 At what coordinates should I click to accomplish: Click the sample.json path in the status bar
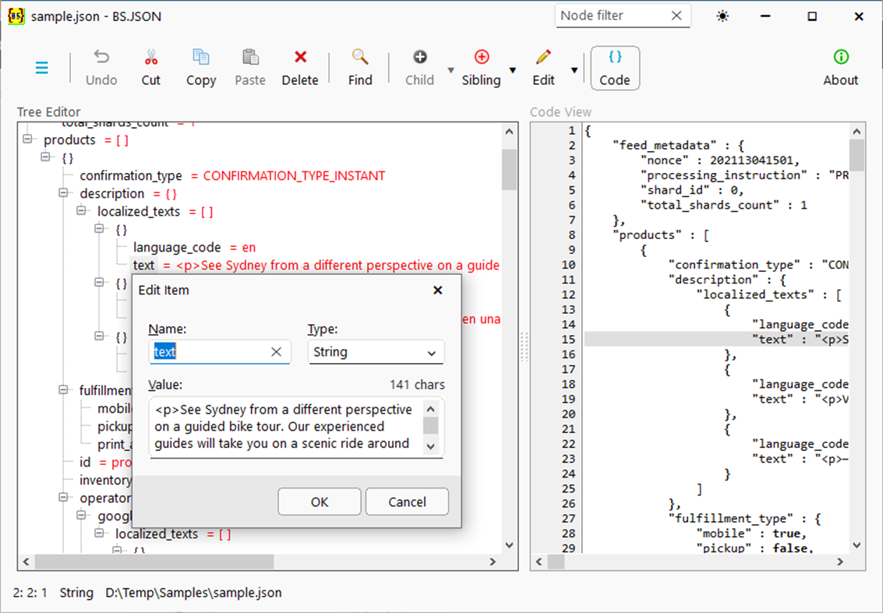(x=193, y=593)
